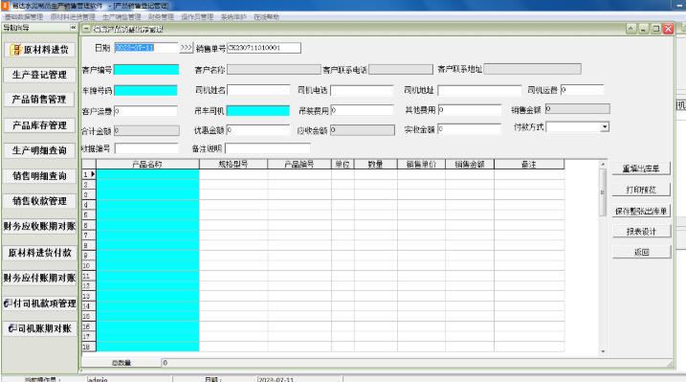Click the 产品名称 column header
Screen dimensions: 686x382
[x=147, y=165]
